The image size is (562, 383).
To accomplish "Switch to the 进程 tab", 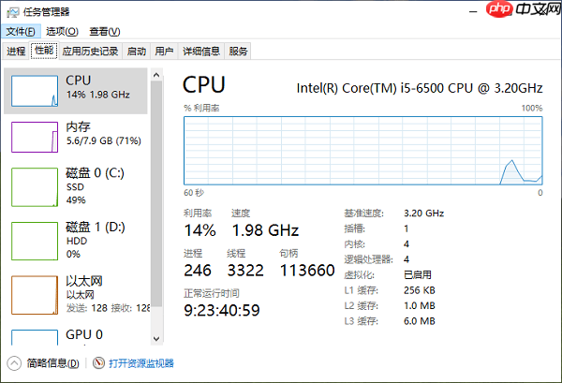I will click(x=16, y=52).
